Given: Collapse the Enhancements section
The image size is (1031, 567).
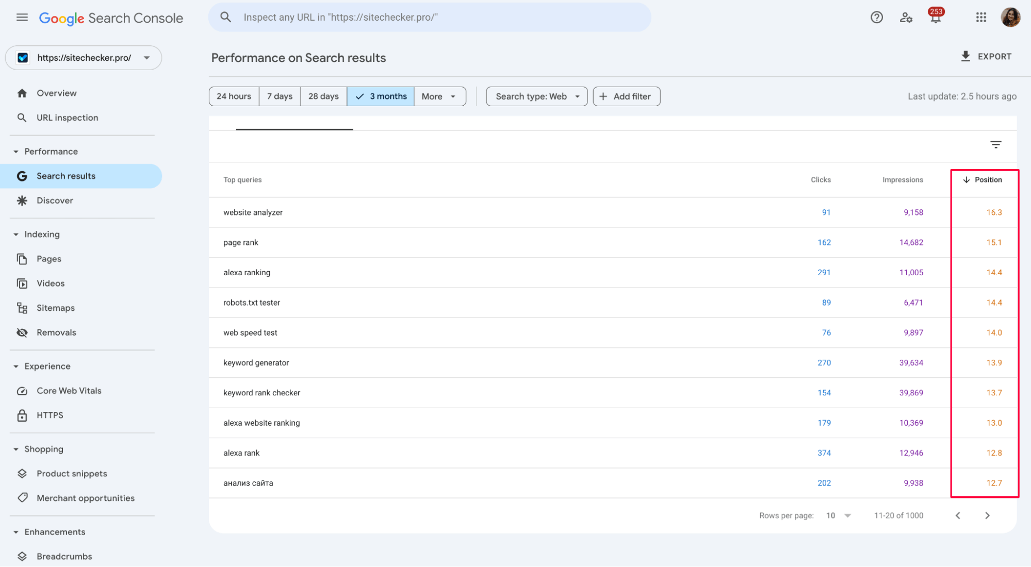Looking at the screenshot, I should point(16,532).
